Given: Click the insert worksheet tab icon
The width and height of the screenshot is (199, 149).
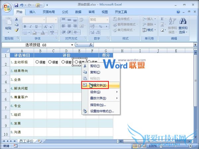Looking at the screenshot, I should (40, 141).
